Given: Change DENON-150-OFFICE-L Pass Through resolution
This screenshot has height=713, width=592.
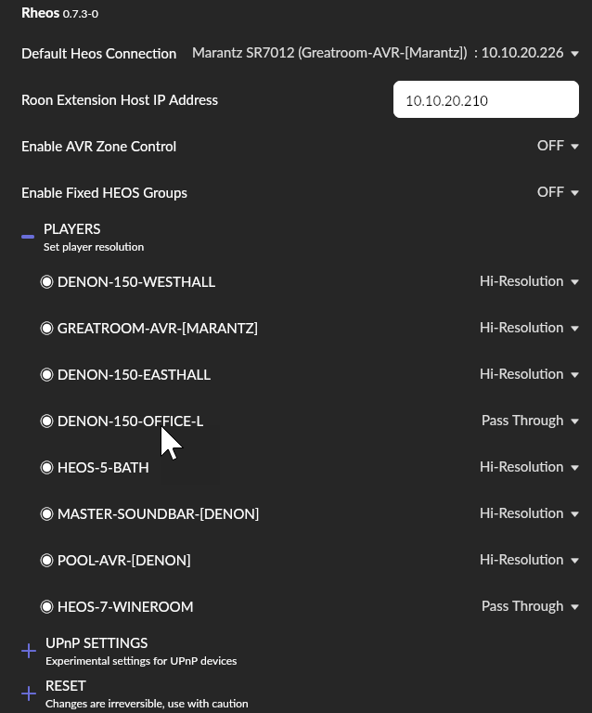Looking at the screenshot, I should [530, 421].
